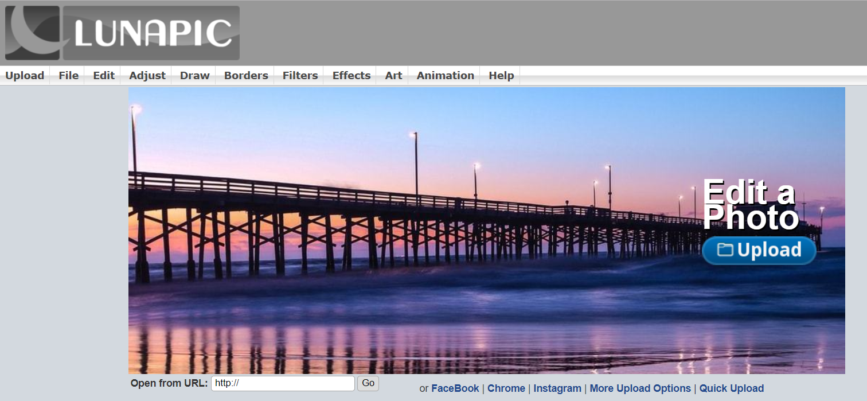Open the Instagram upload link
This screenshot has height=401, width=867.
click(557, 388)
